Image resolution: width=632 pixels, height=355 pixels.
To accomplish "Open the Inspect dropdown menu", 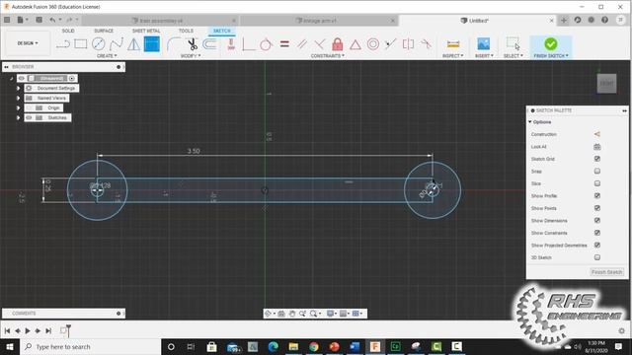I will pos(453,56).
